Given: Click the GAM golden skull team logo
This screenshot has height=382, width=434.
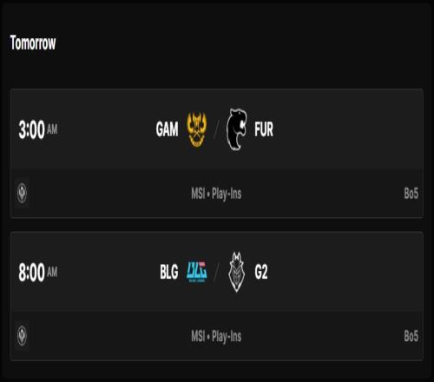Looking at the screenshot, I should click(x=197, y=129).
